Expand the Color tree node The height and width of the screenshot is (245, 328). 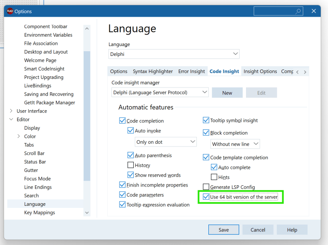click(x=19, y=136)
